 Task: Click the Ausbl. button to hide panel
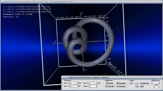pos(110,83)
